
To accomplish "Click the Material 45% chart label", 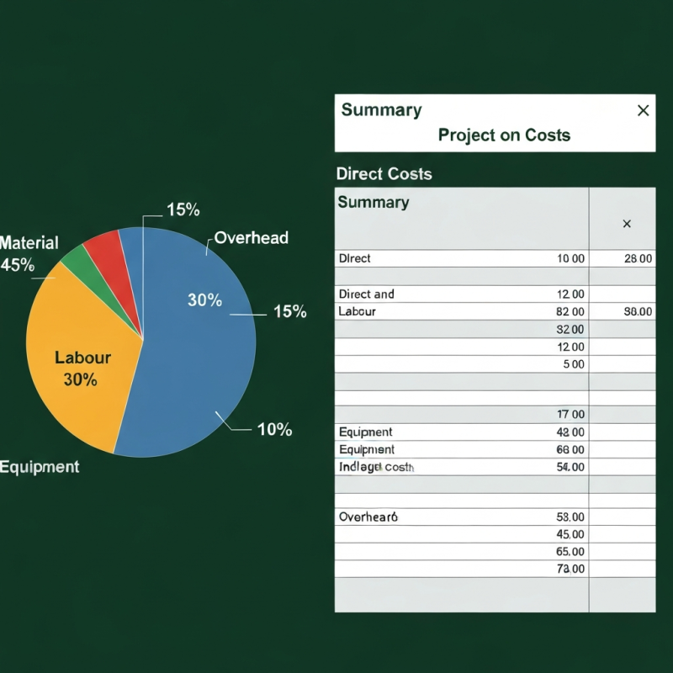I will click(29, 252).
